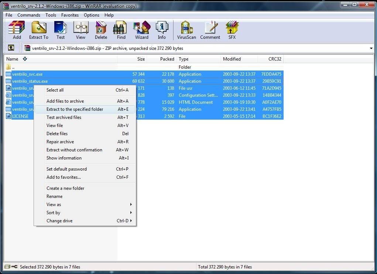Choose View file in the context menu
Image resolution: width=377 pixels, height=274 pixels.
coord(85,126)
